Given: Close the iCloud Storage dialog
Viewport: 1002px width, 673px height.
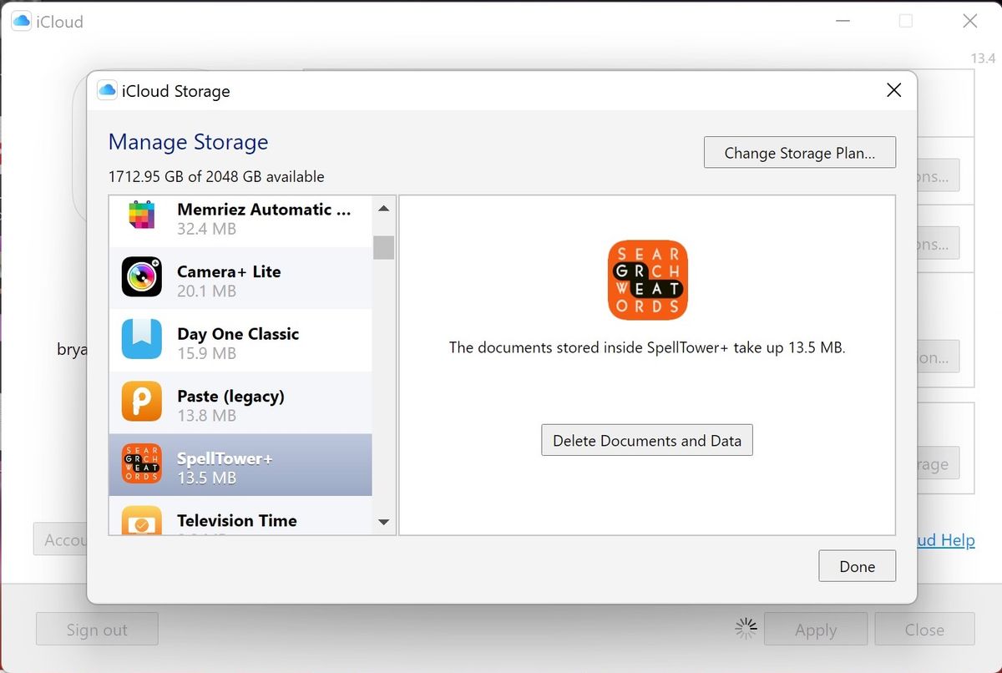Looking at the screenshot, I should (x=893, y=90).
